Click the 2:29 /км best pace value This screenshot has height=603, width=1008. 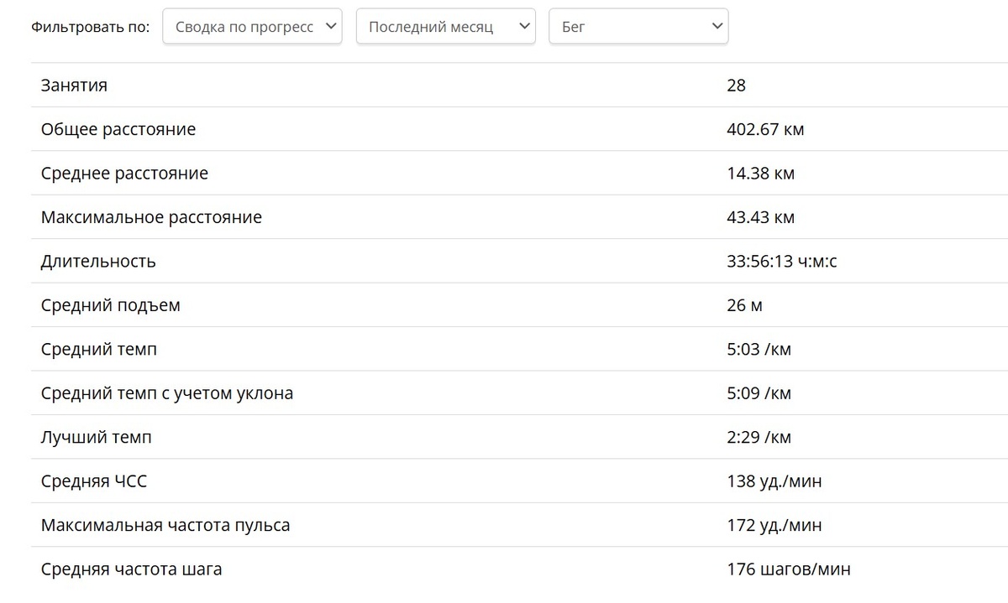click(x=759, y=437)
